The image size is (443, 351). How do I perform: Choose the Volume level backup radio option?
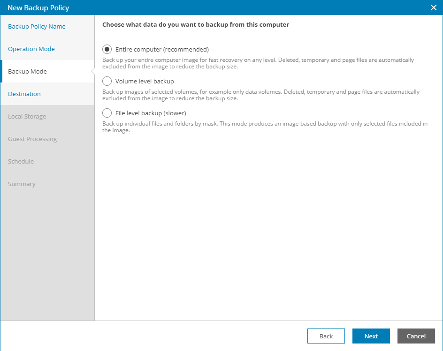click(x=107, y=81)
